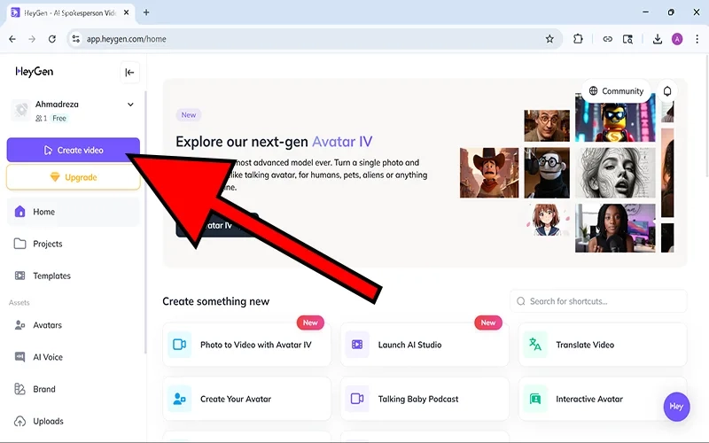Open Avatars under Assets
Viewport: 709px width, 443px height.
[x=47, y=325]
